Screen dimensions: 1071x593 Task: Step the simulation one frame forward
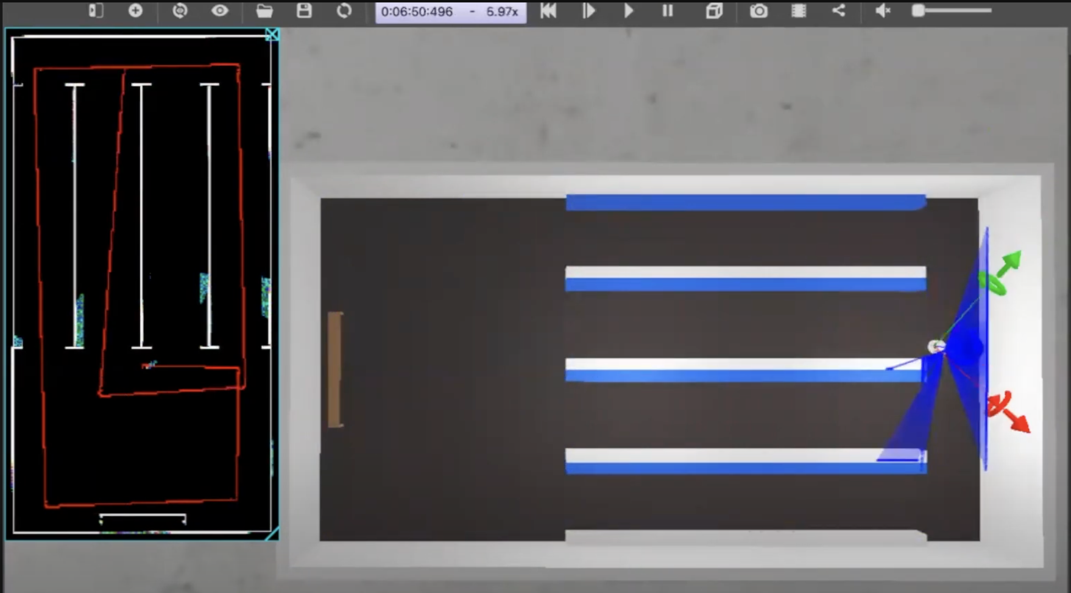pyautogui.click(x=589, y=11)
